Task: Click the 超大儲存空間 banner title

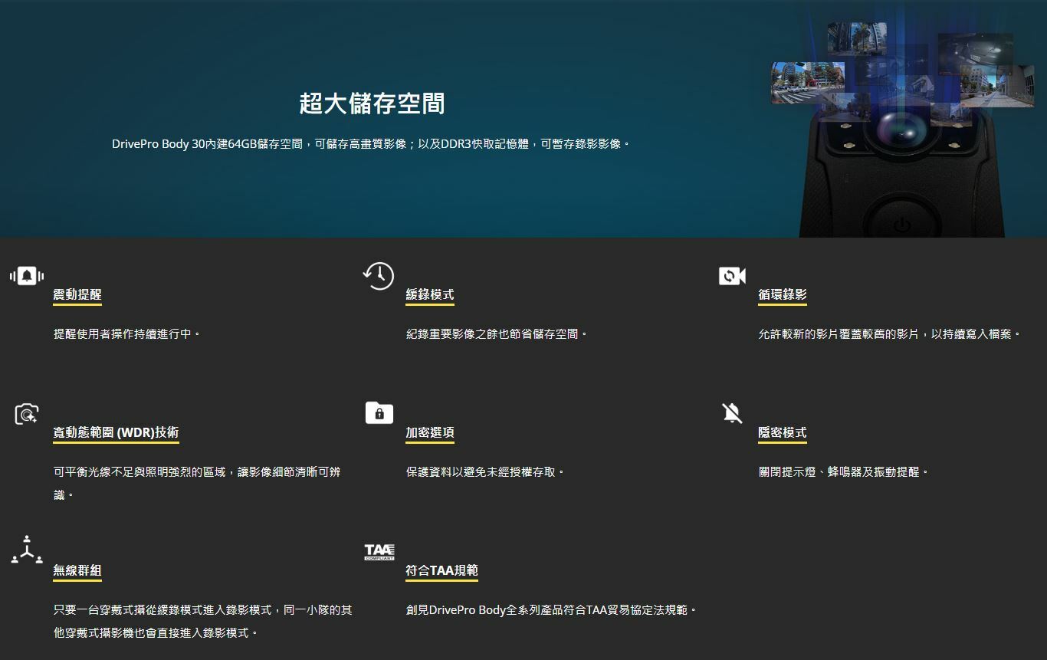Action: click(x=372, y=103)
